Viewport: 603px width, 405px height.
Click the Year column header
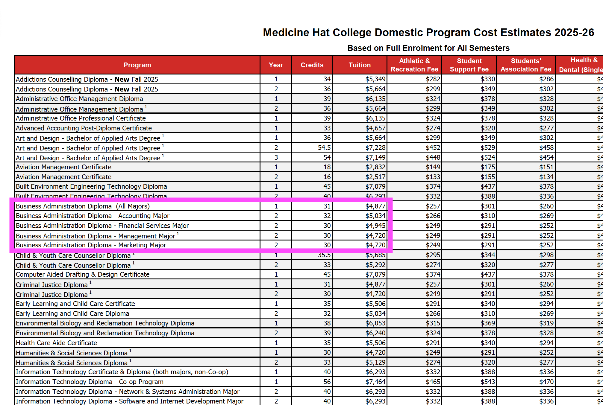276,65
